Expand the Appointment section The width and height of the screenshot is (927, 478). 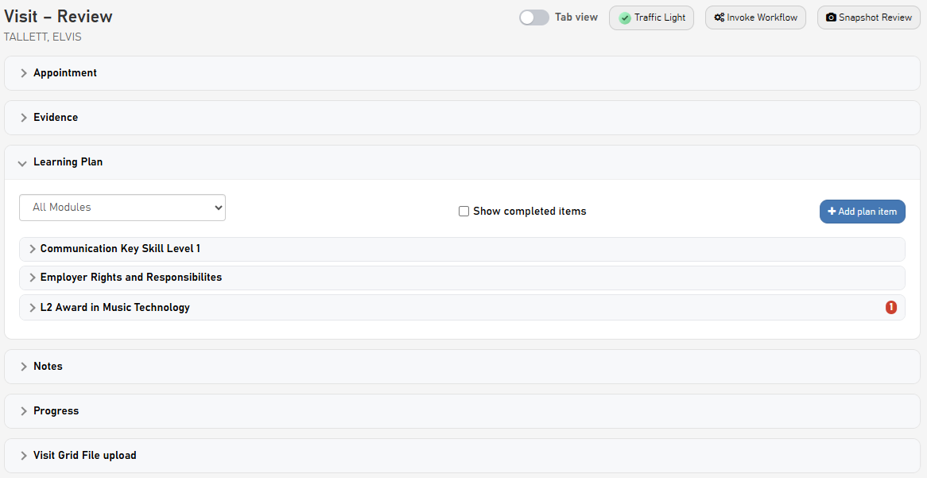463,73
